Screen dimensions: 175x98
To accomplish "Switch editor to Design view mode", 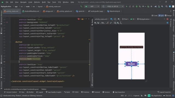I will (x=168, y=16).
